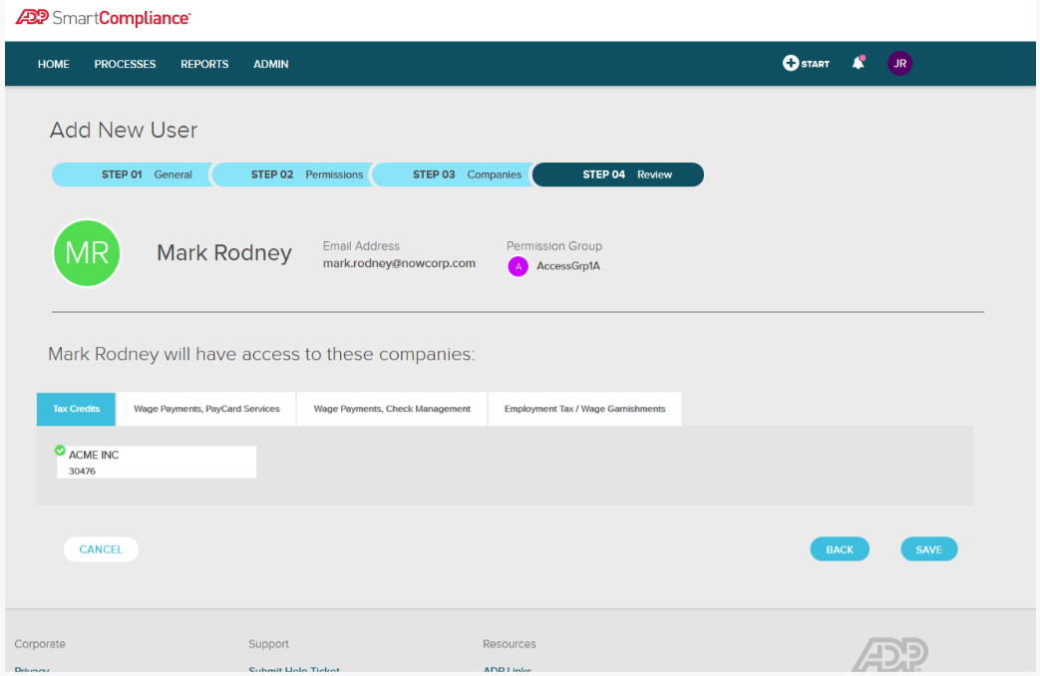Switch to Wage Payments, PayCard Services tab

point(206,409)
